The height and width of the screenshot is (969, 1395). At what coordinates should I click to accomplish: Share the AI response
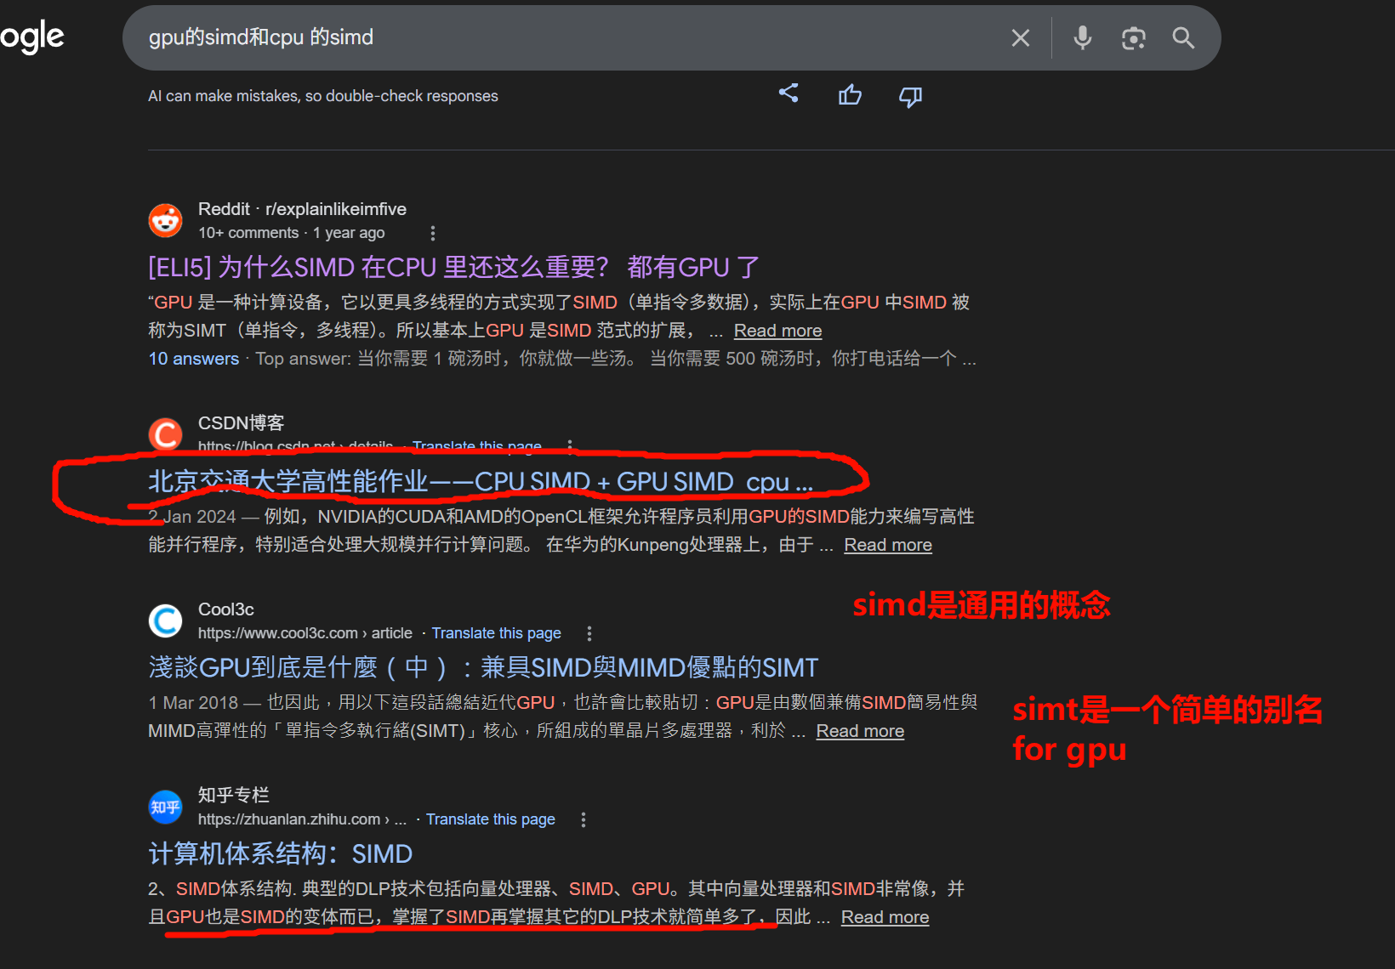point(789,93)
